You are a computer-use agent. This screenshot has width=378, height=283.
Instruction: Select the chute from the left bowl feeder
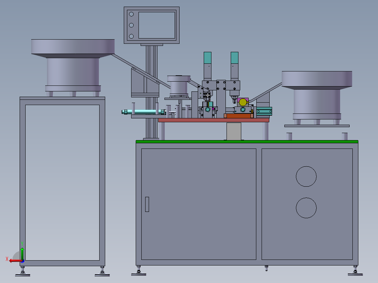coord(141,71)
